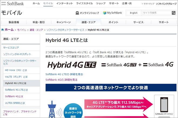Click 通信・エリア breadcrumb link
Viewport: 178px width, 118px height.
[36, 30]
